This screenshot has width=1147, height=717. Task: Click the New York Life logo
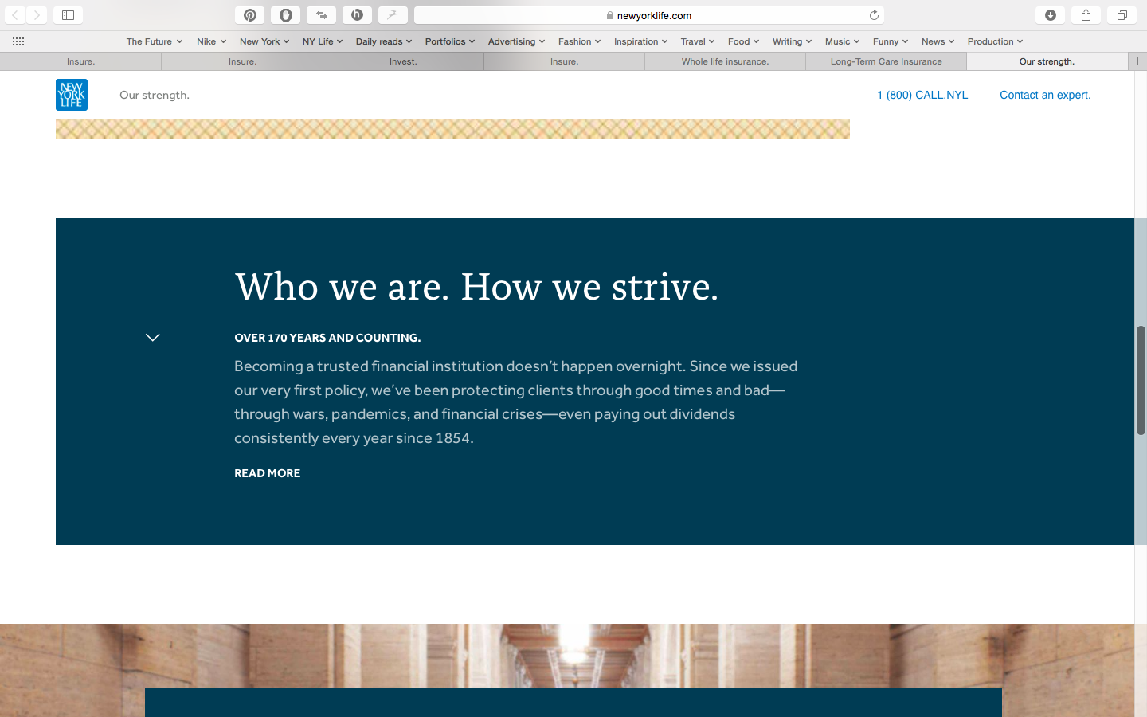tap(72, 95)
